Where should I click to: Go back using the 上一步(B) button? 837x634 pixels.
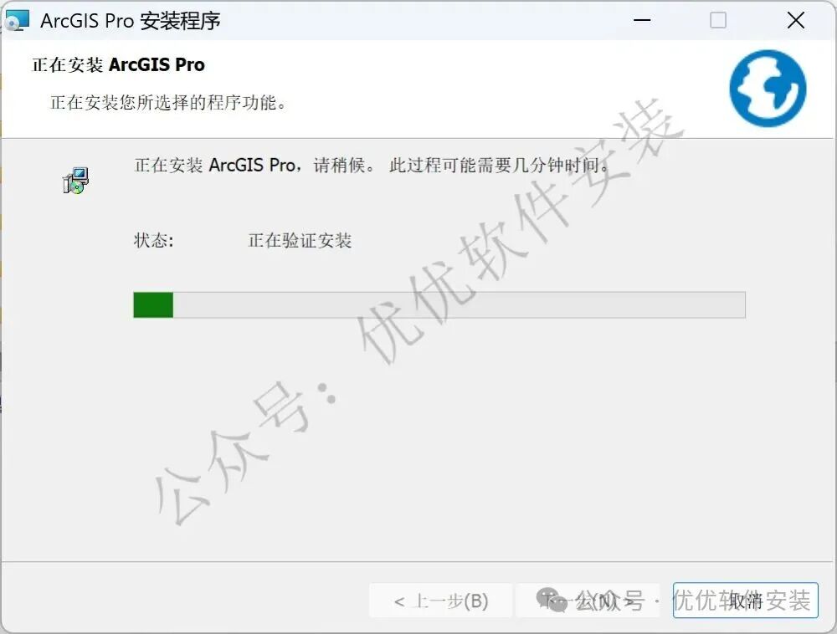(441, 601)
